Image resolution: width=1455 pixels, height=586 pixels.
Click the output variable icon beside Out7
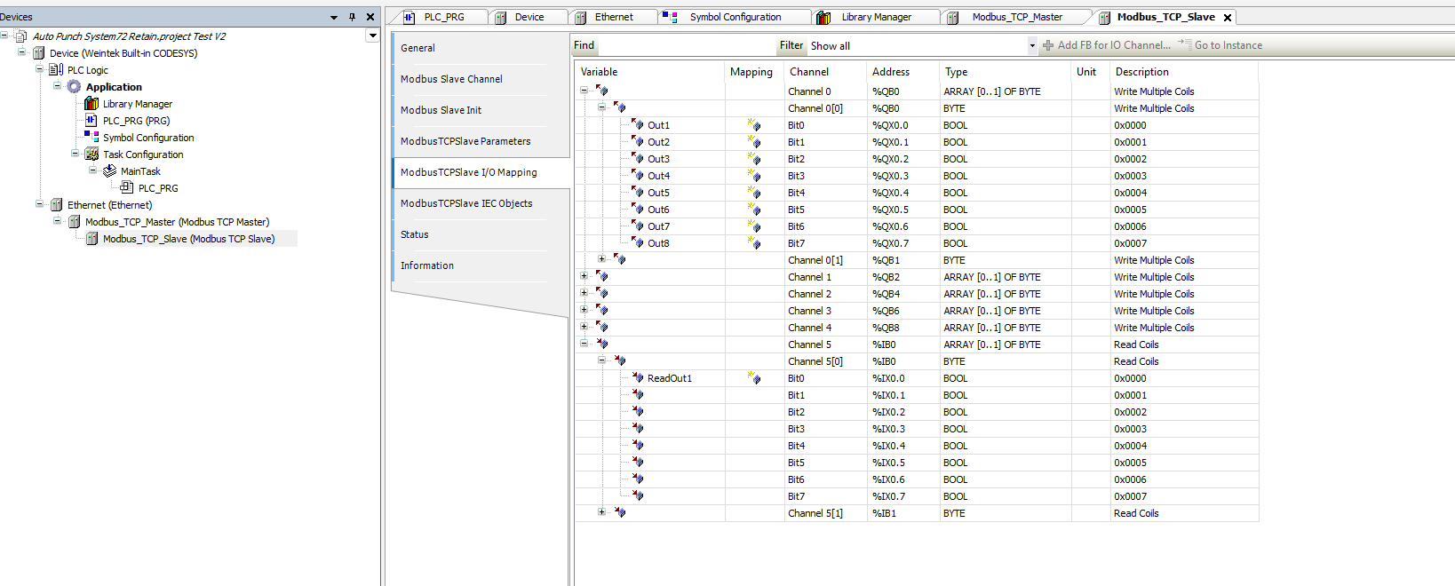[638, 226]
